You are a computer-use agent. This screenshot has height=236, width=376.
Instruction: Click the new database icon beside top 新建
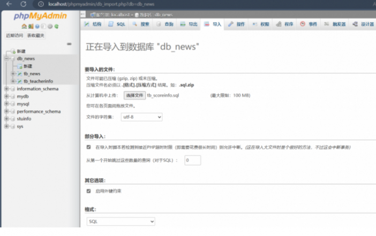point(13,51)
